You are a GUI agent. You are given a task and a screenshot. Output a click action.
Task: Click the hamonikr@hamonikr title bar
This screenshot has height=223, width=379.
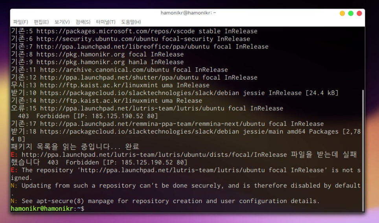[x=188, y=13]
